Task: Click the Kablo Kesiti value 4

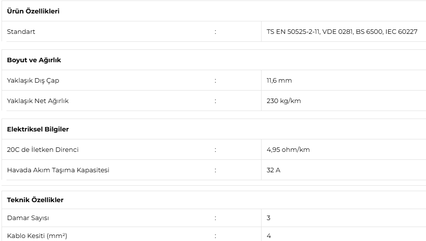Action: click(x=269, y=236)
